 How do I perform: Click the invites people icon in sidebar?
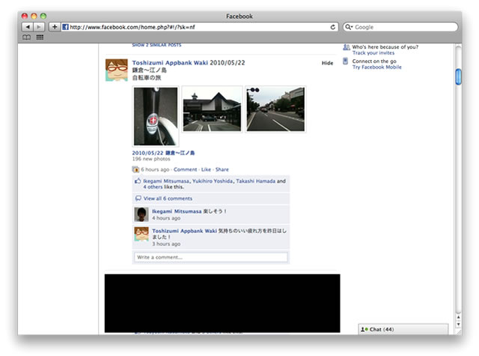pos(346,47)
